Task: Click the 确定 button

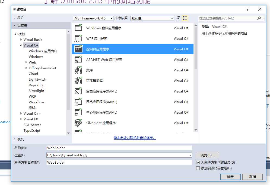Action: click(230, 177)
